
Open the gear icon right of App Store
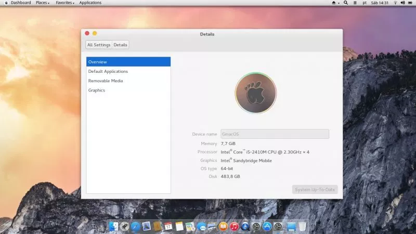click(278, 226)
